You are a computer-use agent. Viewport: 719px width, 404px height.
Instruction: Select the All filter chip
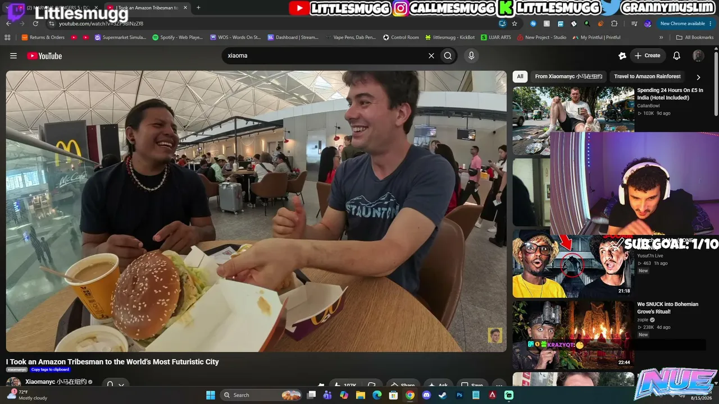coord(520,76)
